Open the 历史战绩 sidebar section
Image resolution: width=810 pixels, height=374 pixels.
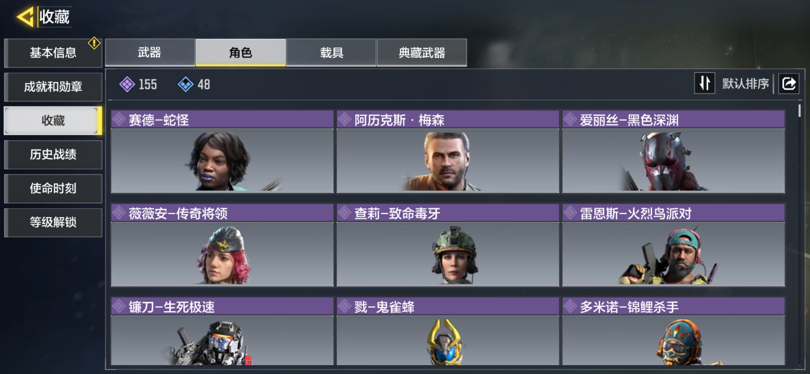(53, 155)
